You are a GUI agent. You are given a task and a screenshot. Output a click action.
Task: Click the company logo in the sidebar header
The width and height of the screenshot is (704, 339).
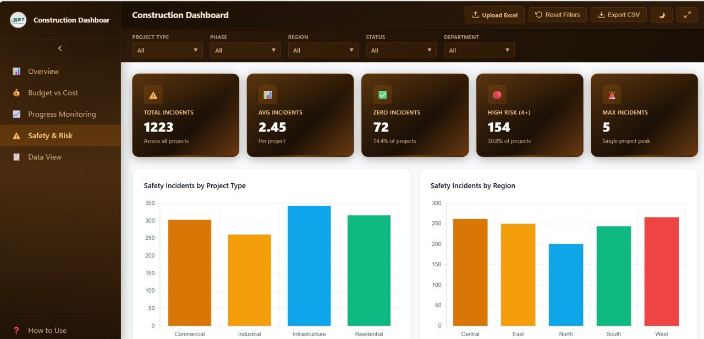coord(18,20)
